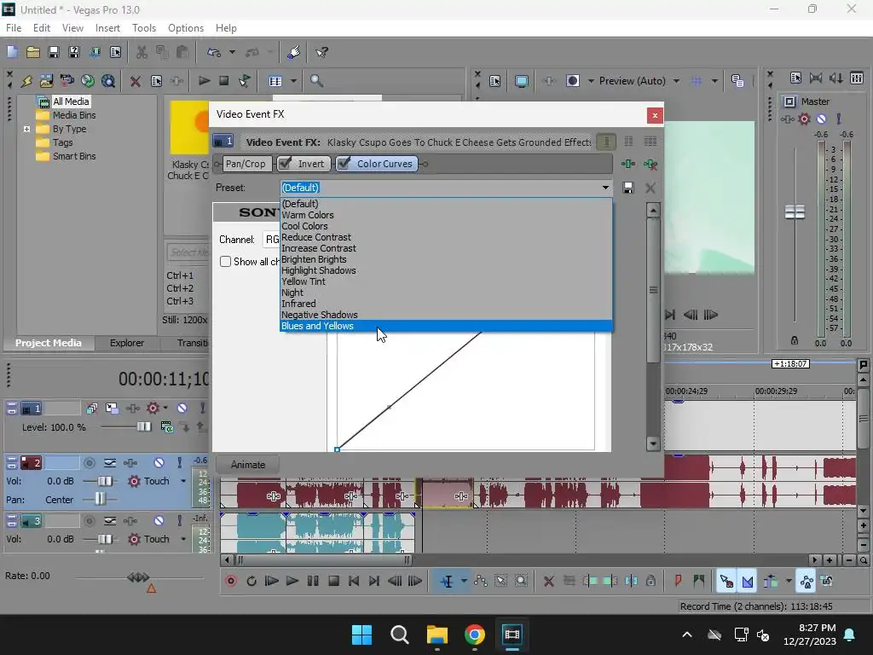Select the Media Bins folder
The image size is (873, 655).
point(74,115)
